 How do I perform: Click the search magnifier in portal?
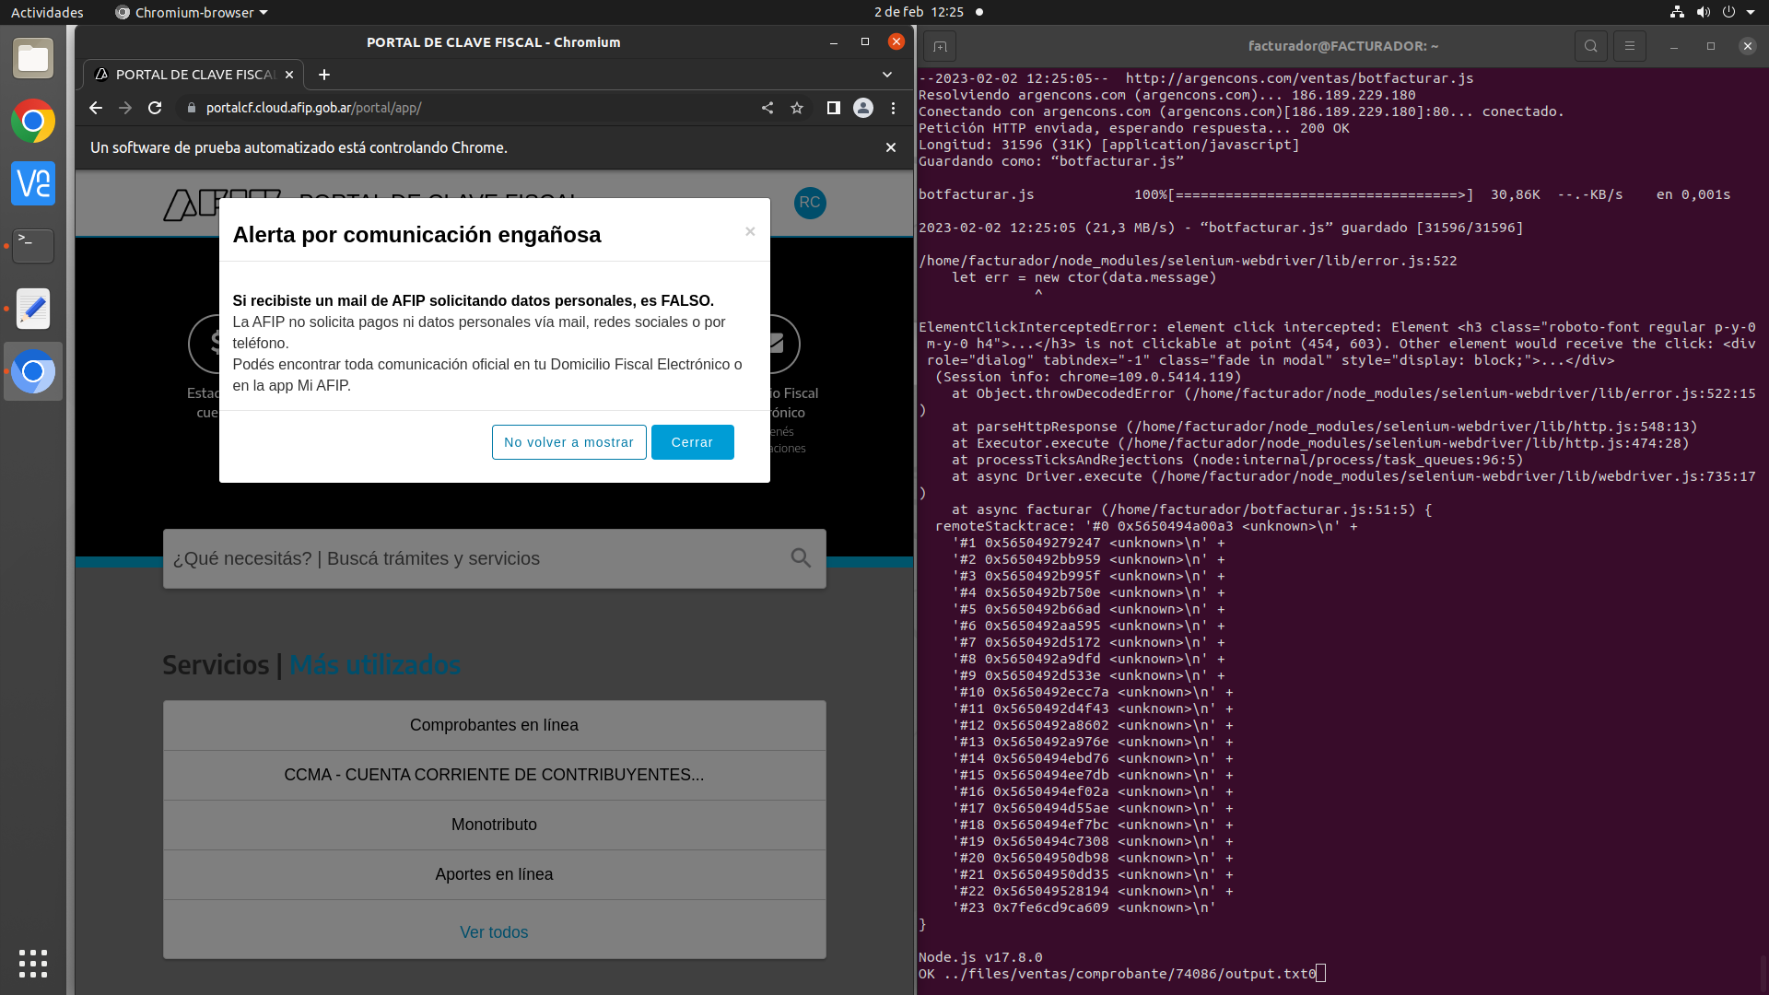point(801,557)
